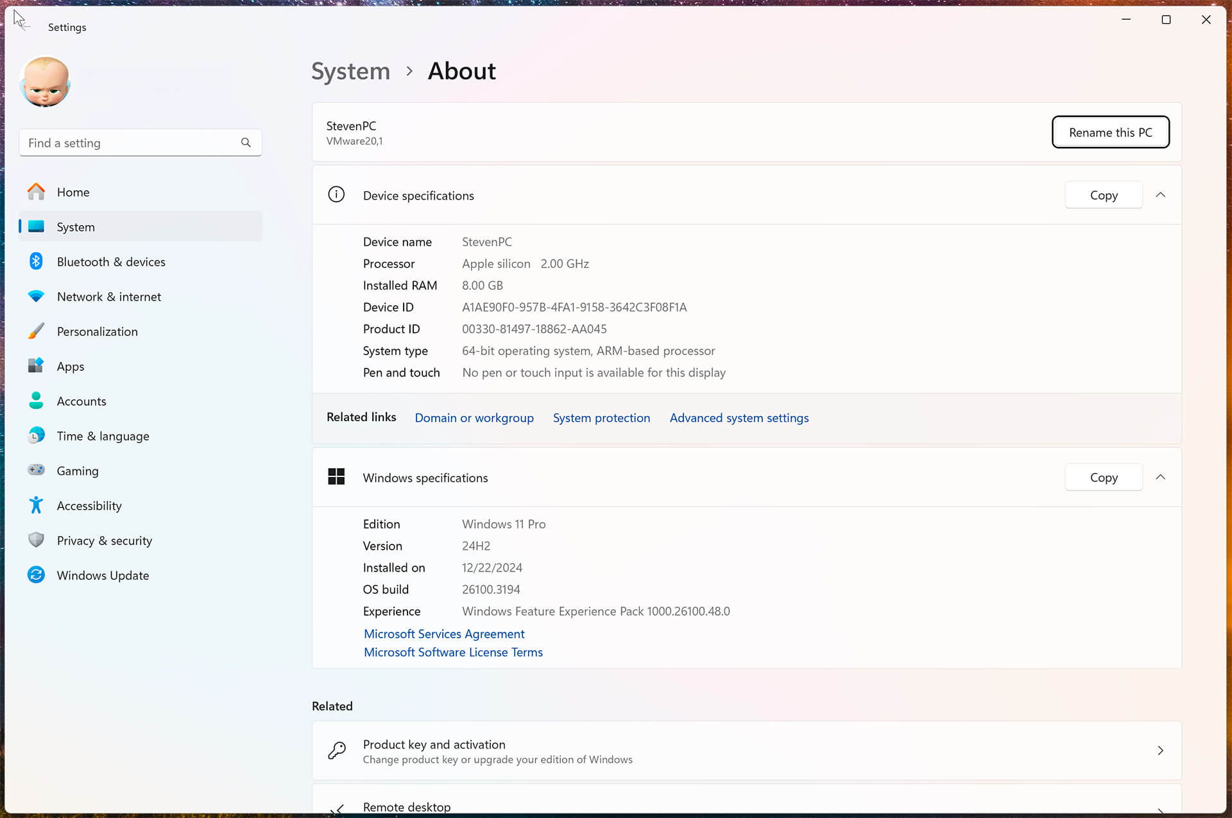
Task: Click the search magnifier icon
Action: click(246, 143)
